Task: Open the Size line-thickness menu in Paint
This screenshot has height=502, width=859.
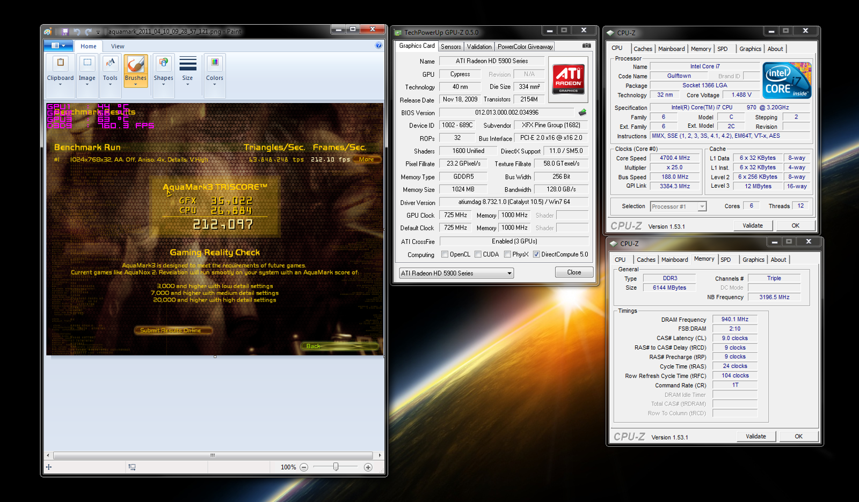Action: (187, 71)
